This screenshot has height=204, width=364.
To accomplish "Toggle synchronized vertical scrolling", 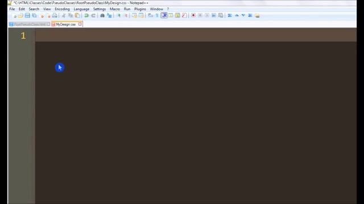I will coord(134,16).
